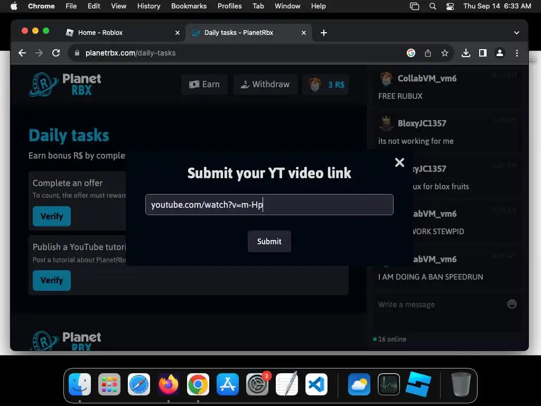The height and width of the screenshot is (406, 541).
Task: Open Launchpad from the dock
Action: tap(109, 384)
